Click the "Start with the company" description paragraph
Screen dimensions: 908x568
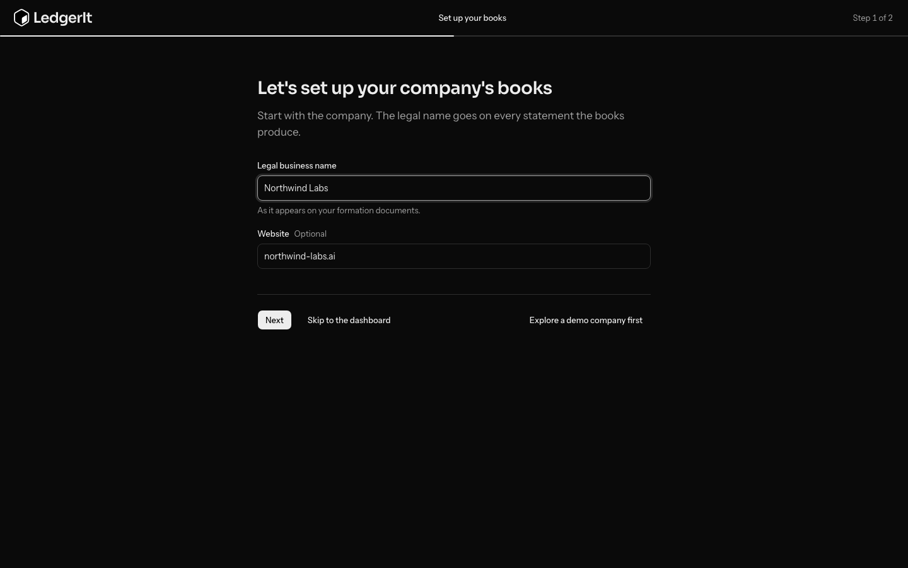point(441,124)
